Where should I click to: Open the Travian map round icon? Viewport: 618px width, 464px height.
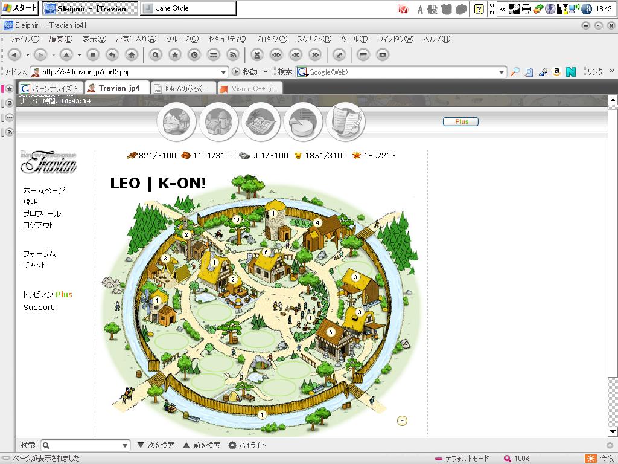coord(261,121)
